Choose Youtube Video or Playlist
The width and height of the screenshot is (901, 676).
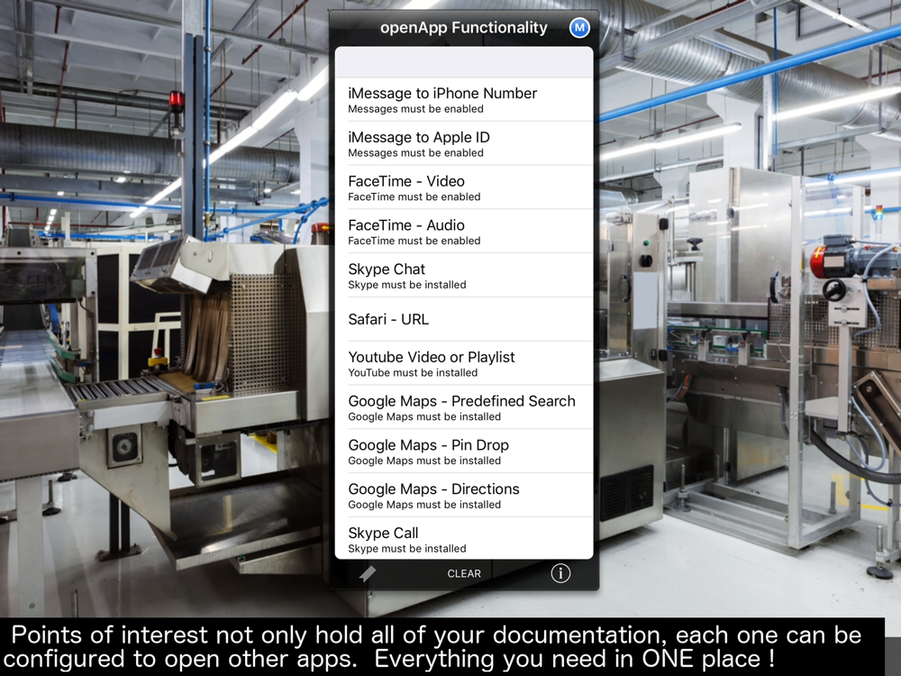pyautogui.click(x=464, y=363)
